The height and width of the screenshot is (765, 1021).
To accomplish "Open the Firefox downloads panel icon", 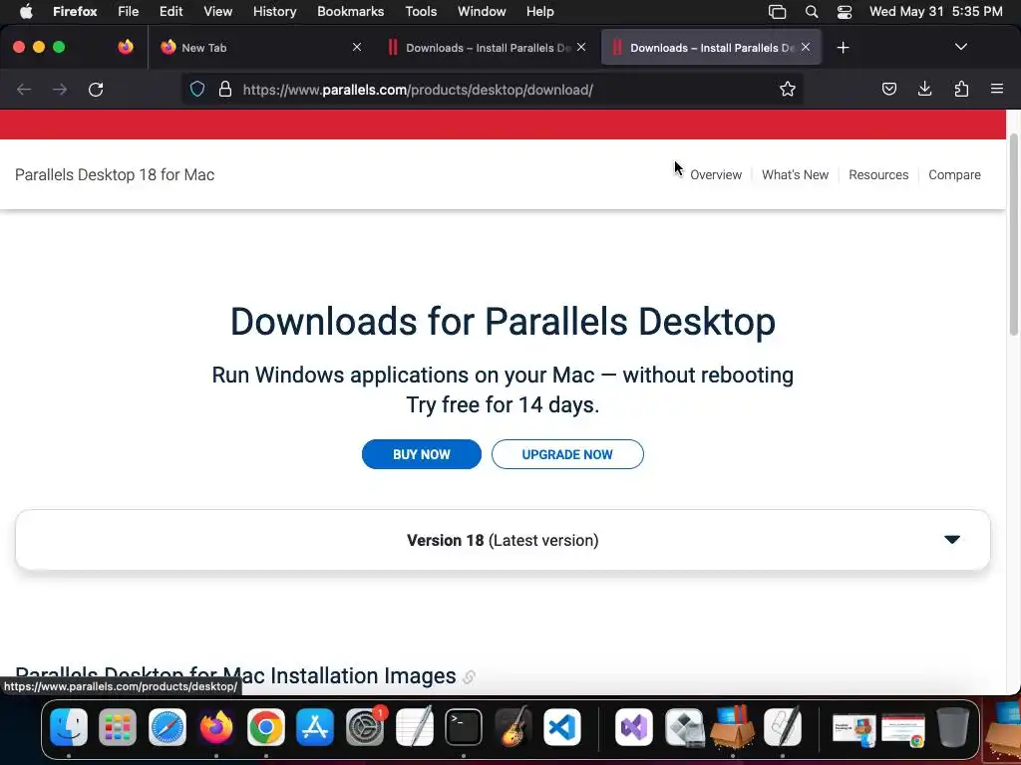I will point(924,89).
